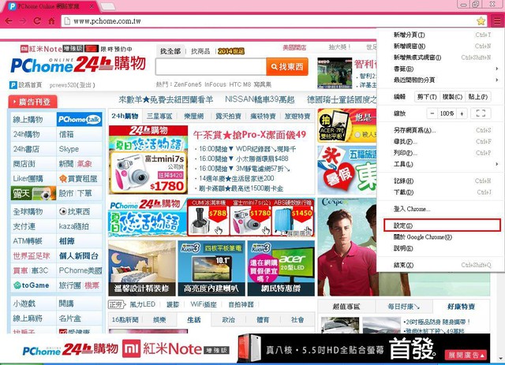This screenshot has width=505, height=365.
Task: Open a new tab button
Action: click(x=107, y=6)
